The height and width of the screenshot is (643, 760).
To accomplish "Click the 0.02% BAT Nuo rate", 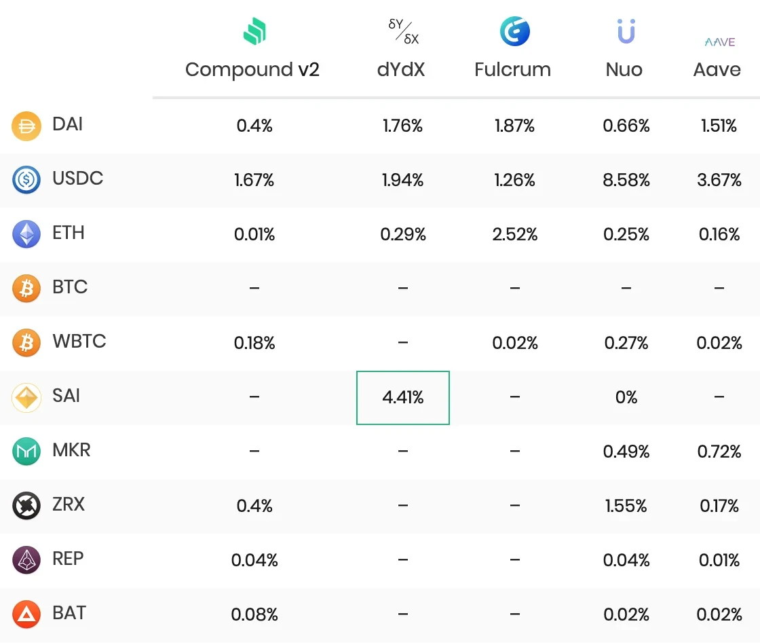I will click(x=626, y=614).
